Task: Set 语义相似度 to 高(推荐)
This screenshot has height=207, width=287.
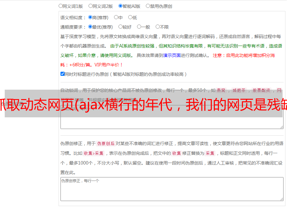Action: point(90,17)
